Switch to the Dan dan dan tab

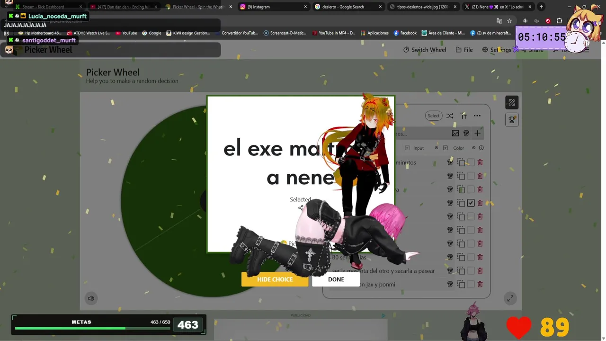123,7
